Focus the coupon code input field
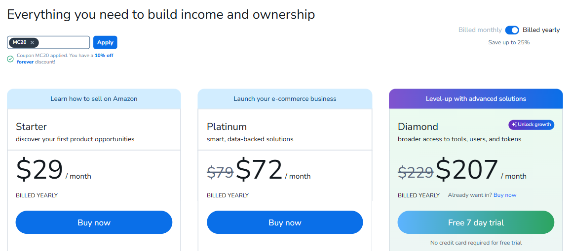This screenshot has width=571, height=251. pos(64,43)
